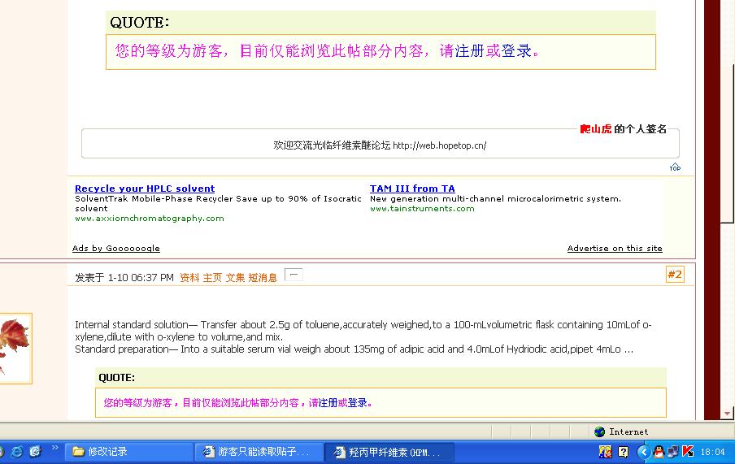Expand hidden tray icons arrow
735x464 pixels.
643,452
